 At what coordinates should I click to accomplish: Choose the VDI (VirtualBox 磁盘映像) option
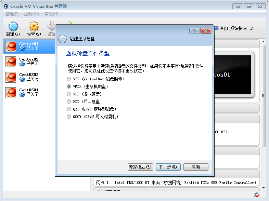tap(95, 79)
